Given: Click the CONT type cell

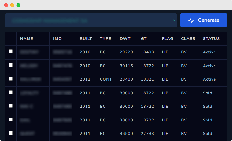Looking at the screenshot, I should pyautogui.click(x=106, y=79).
